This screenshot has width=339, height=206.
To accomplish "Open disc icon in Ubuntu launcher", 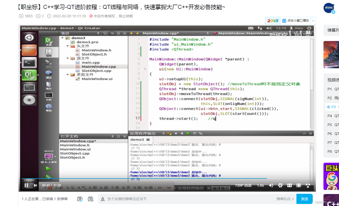I will tap(29, 100).
